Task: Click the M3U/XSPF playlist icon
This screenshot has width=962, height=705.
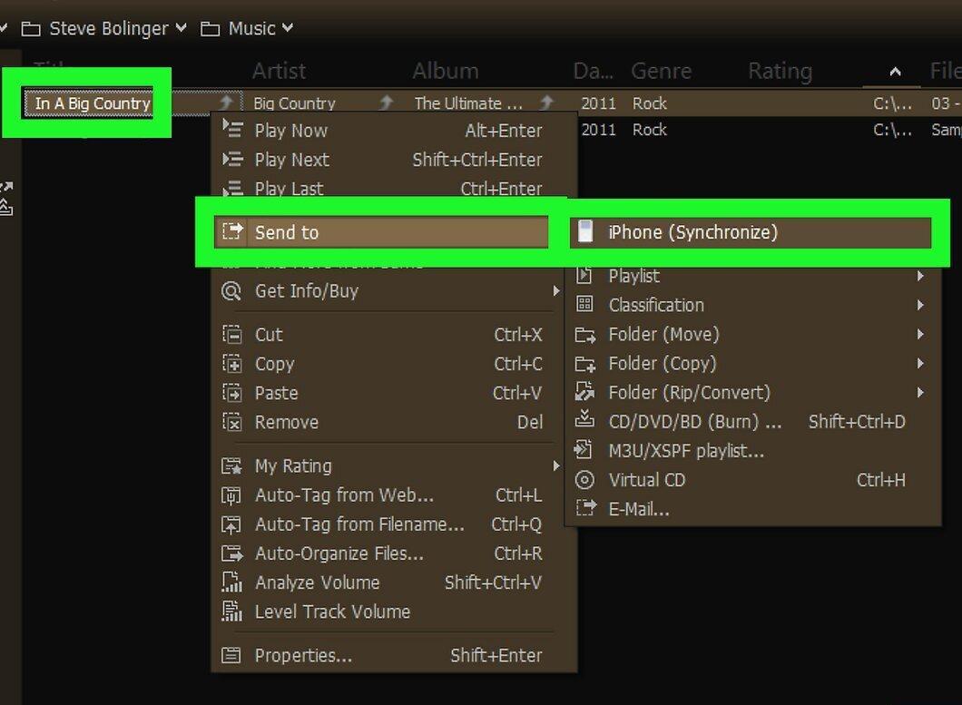Action: click(x=584, y=450)
